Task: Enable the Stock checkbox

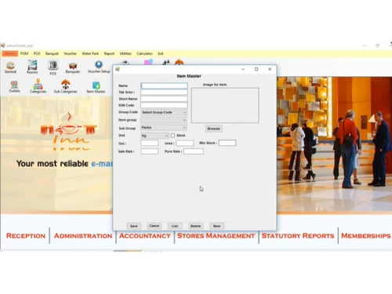Action: [172, 136]
